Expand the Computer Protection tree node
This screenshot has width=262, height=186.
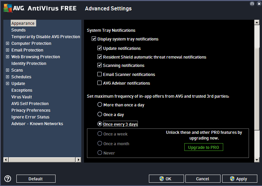coord(7,43)
